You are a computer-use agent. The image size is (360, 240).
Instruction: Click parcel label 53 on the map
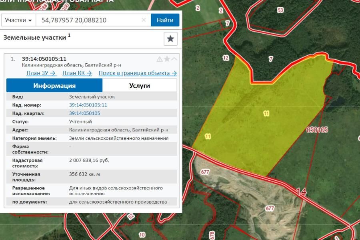click(x=280, y=10)
